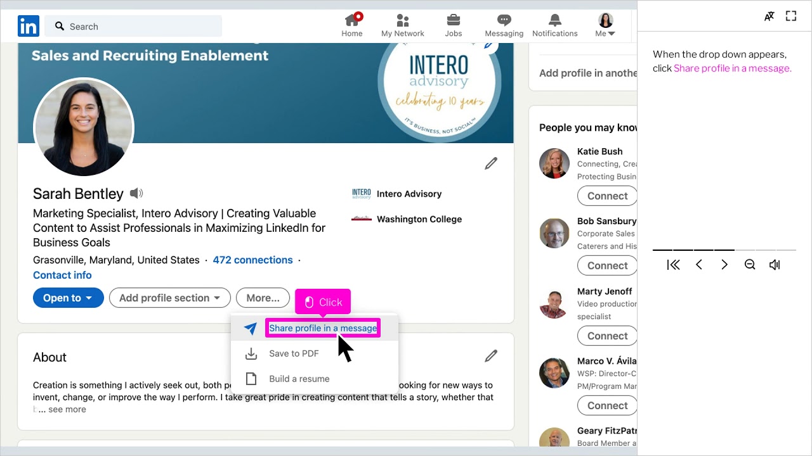Click the Add profile in another language link
This screenshot has width=812, height=456.
click(588, 73)
